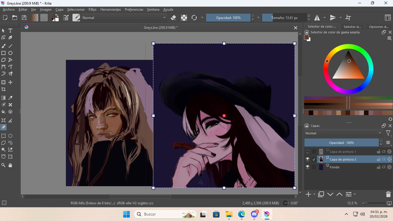
Task: Select the Move tool
Action: pos(10,83)
